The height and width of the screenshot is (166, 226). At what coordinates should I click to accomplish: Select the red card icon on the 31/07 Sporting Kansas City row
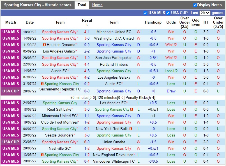(x=42, y=83)
